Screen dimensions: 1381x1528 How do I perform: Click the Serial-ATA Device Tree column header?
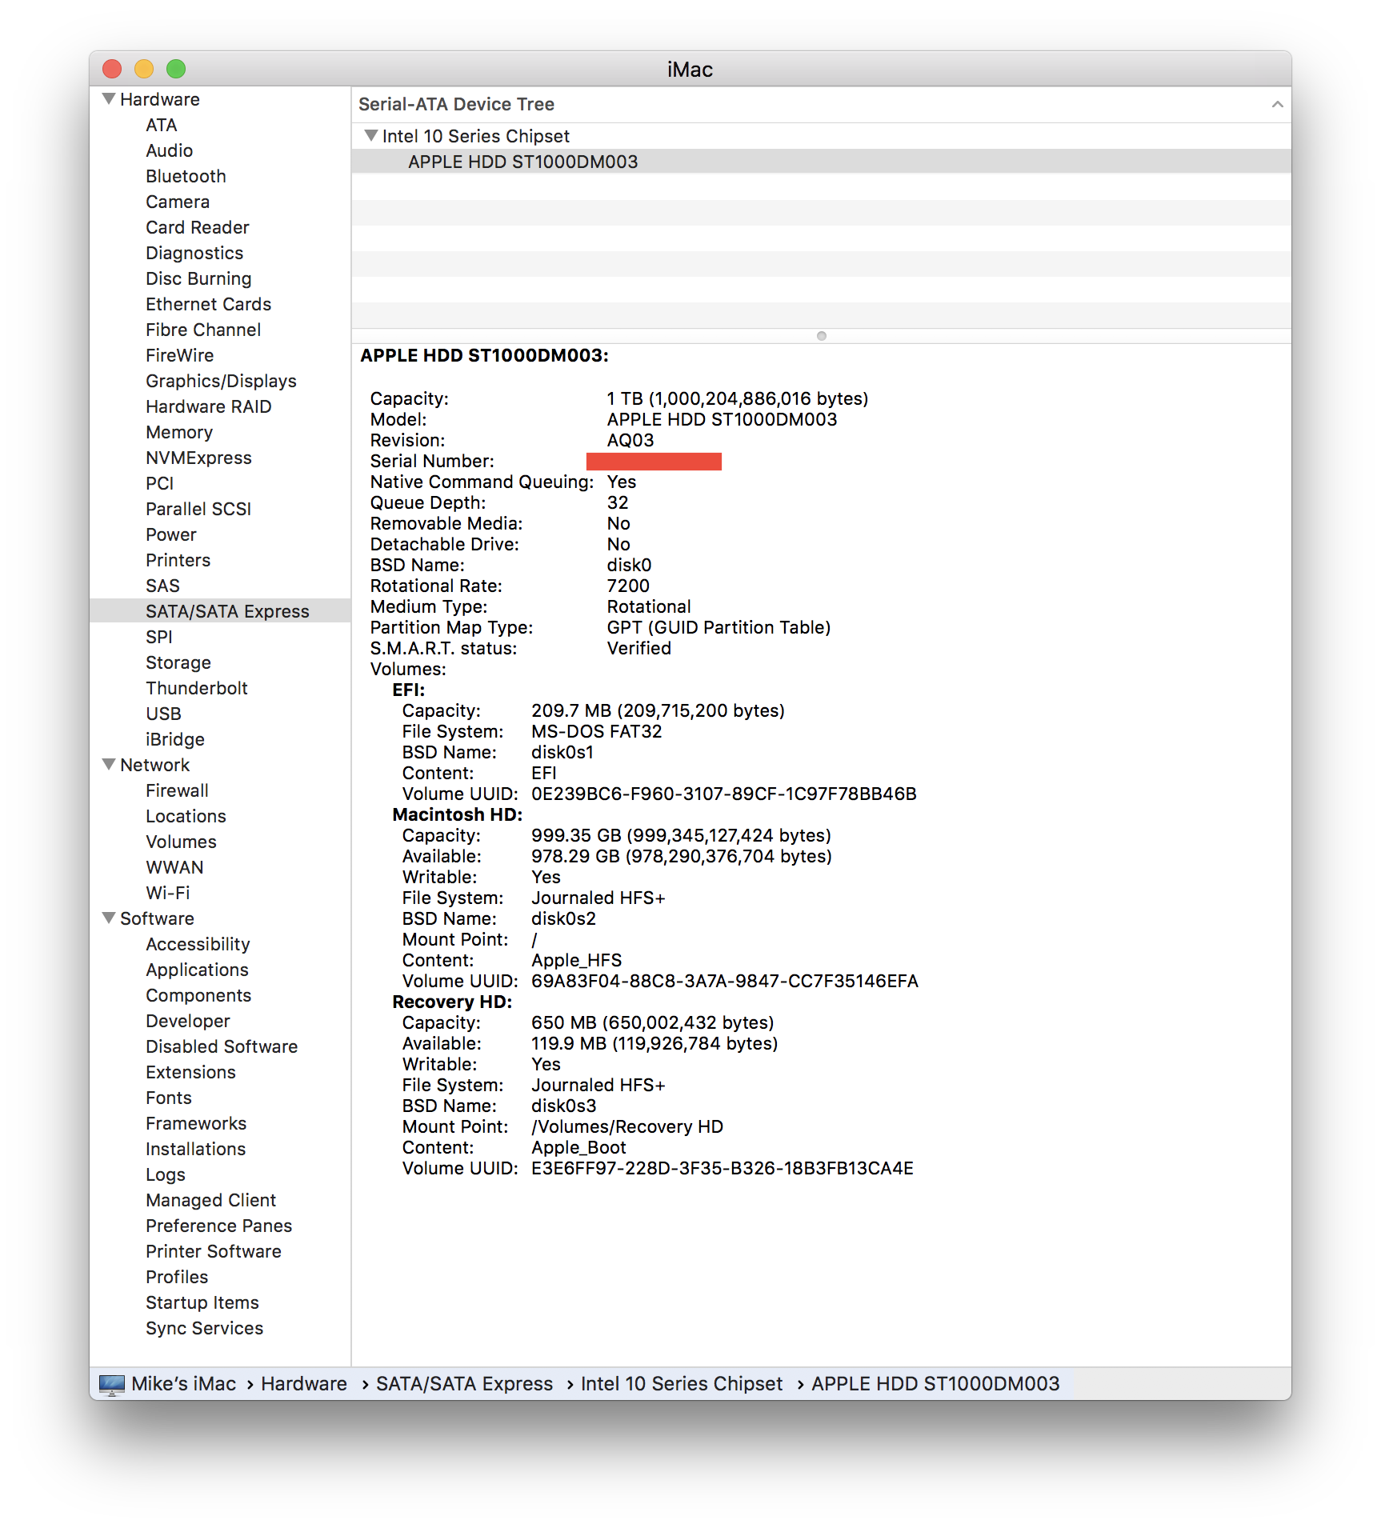click(x=822, y=105)
